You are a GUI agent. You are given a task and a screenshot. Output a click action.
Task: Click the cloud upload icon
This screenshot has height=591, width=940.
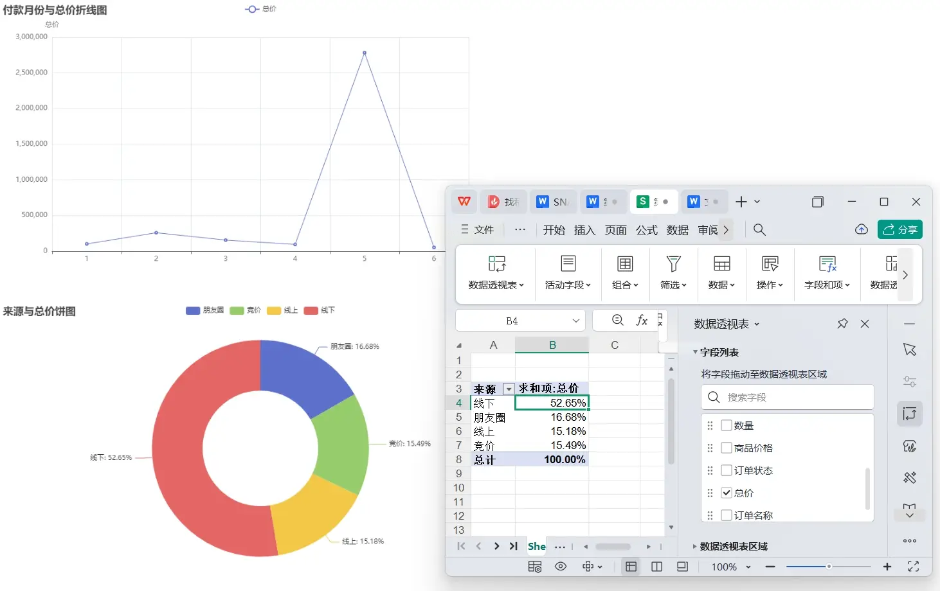coord(862,230)
